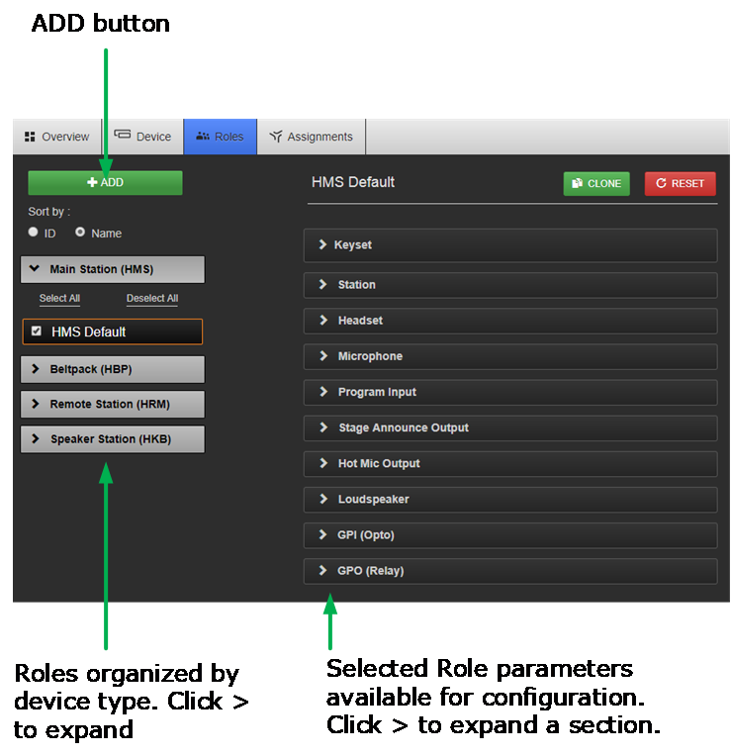Viewport: 731px width, 756px height.
Task: Expand the Keyset section
Action: tap(510, 245)
